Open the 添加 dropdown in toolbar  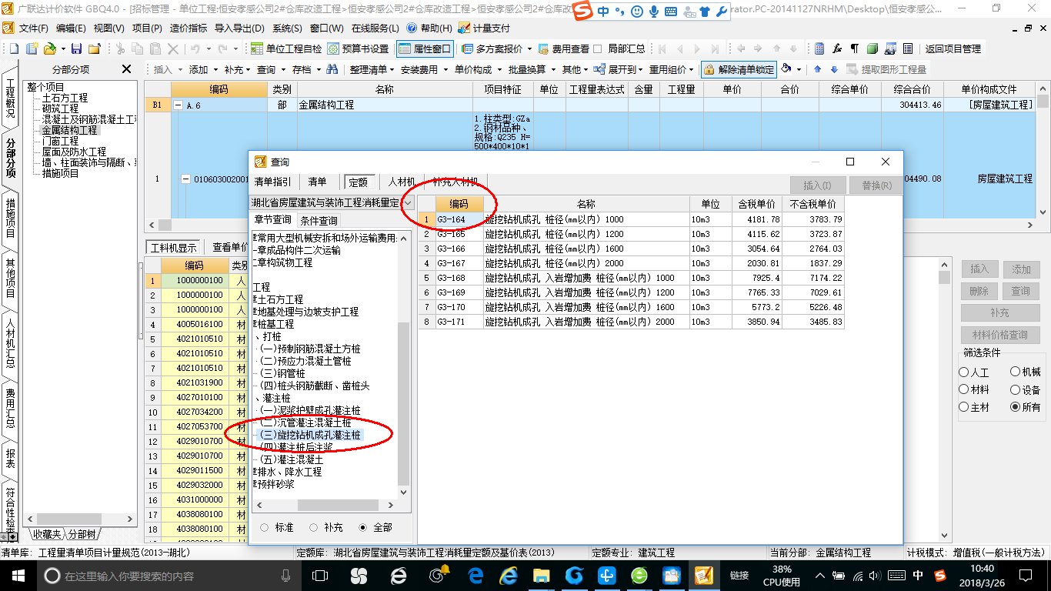click(x=202, y=69)
